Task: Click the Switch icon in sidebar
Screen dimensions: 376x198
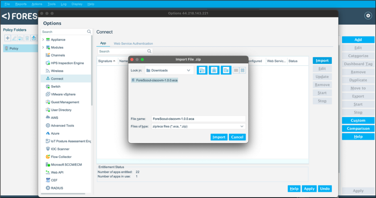Action: [48, 86]
